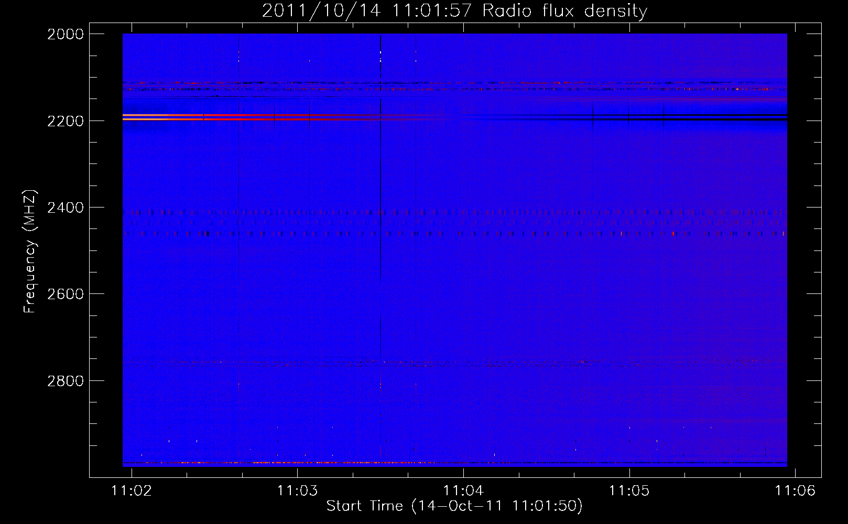Click the plot title '2011/10/14 11:01:57 Radio flux density'
848x524 pixels.
pos(454,10)
